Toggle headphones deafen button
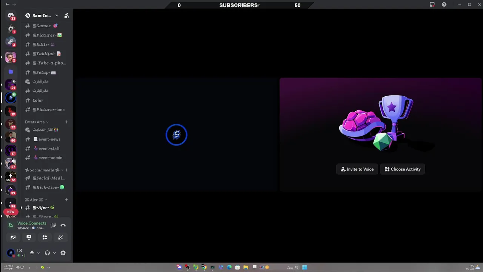483x272 pixels. click(48, 253)
